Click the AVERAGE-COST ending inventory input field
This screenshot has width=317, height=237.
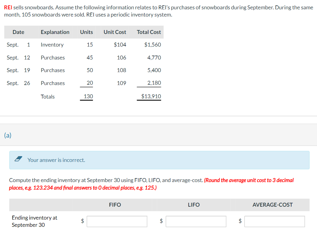tap(274, 221)
